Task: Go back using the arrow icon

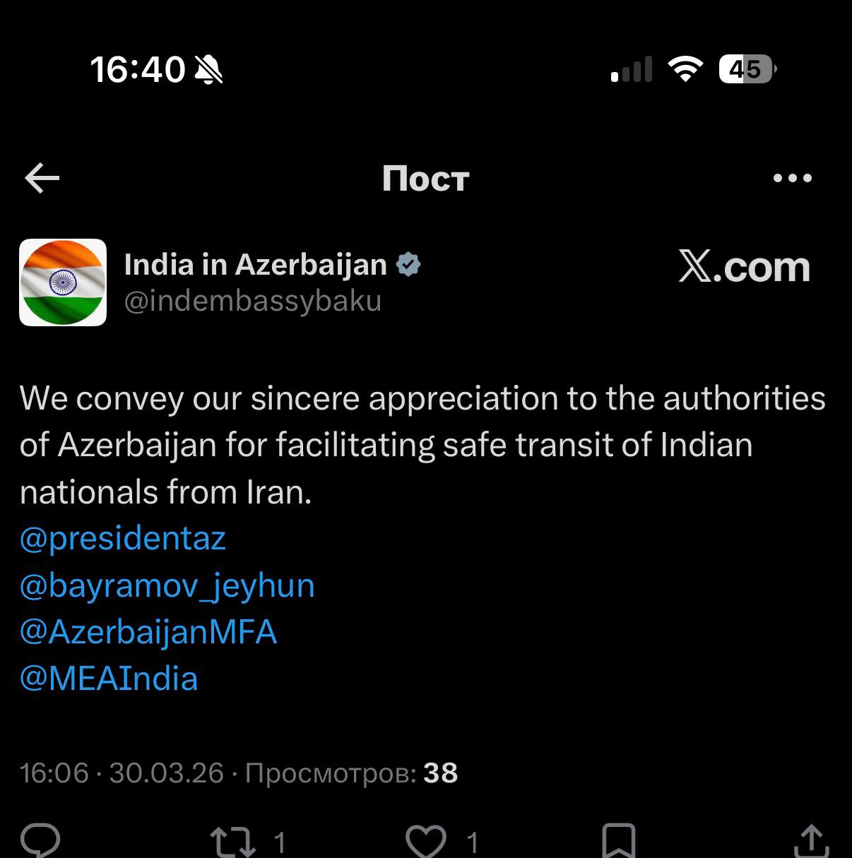Action: pos(42,178)
